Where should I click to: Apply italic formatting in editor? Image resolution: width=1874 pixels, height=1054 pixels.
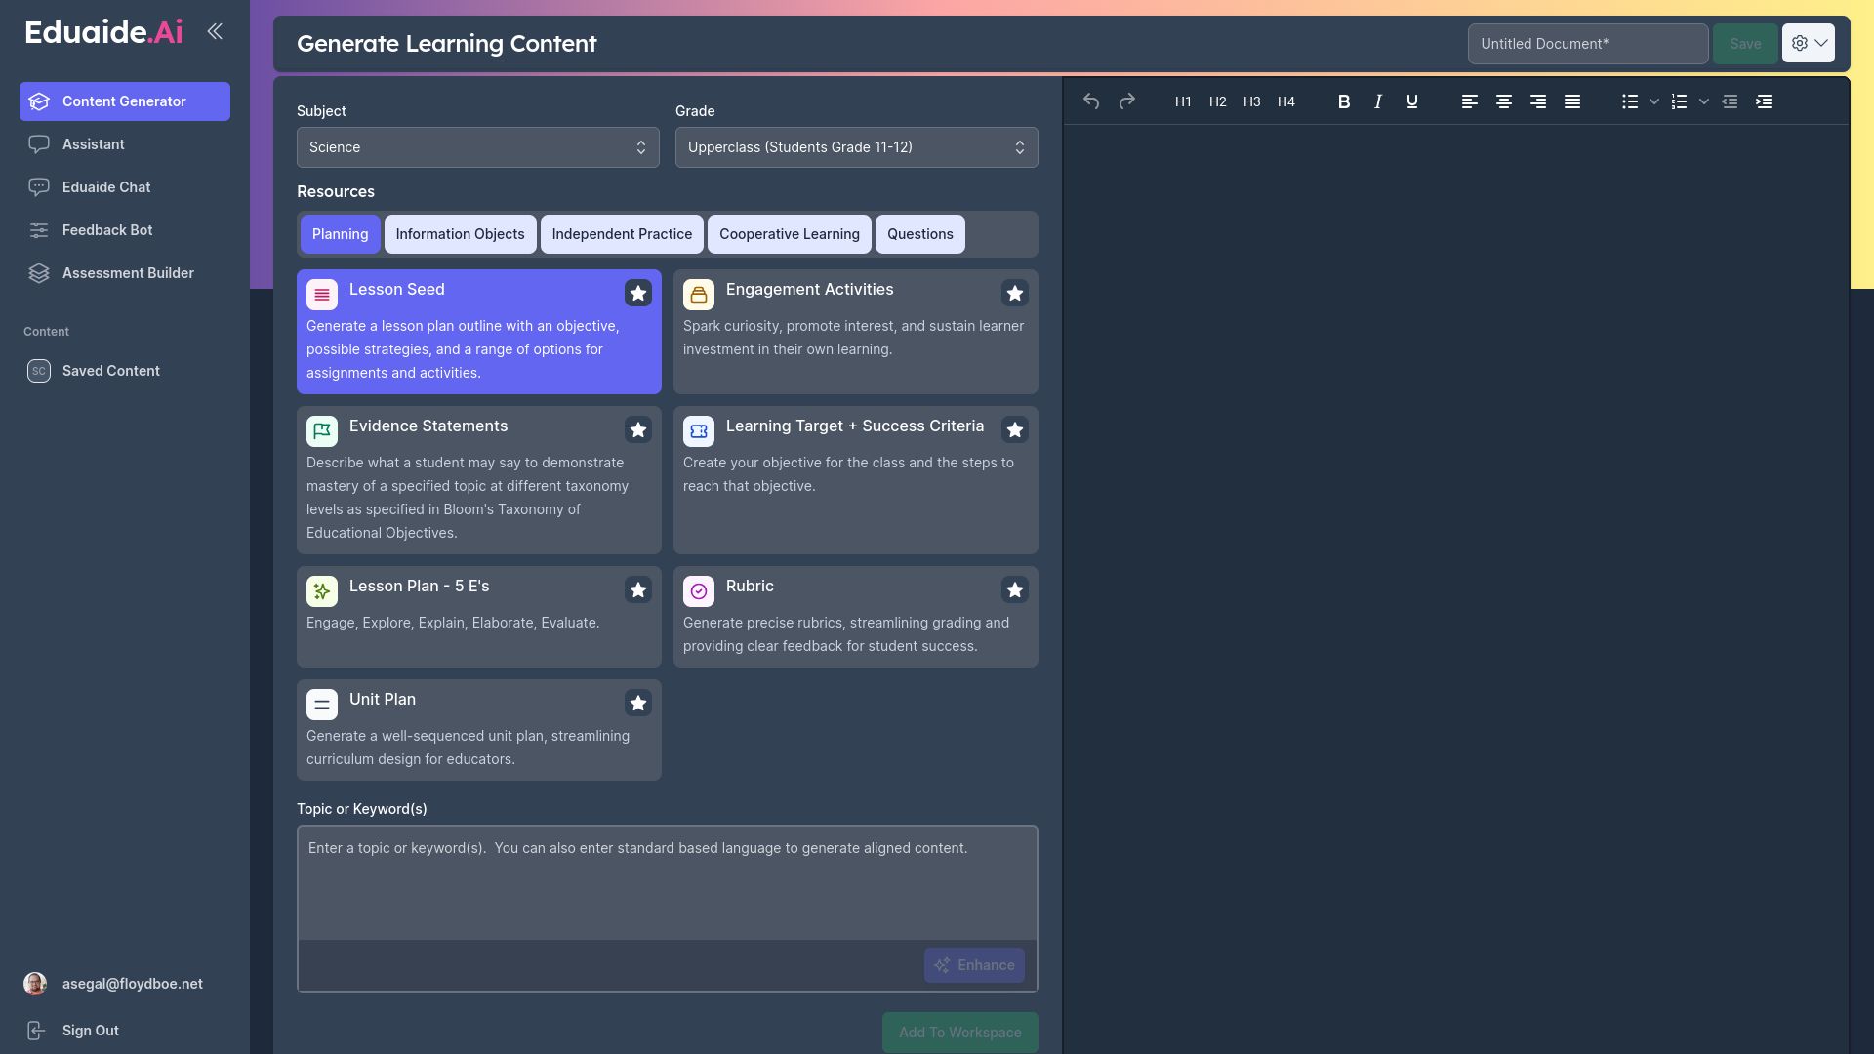tap(1377, 101)
